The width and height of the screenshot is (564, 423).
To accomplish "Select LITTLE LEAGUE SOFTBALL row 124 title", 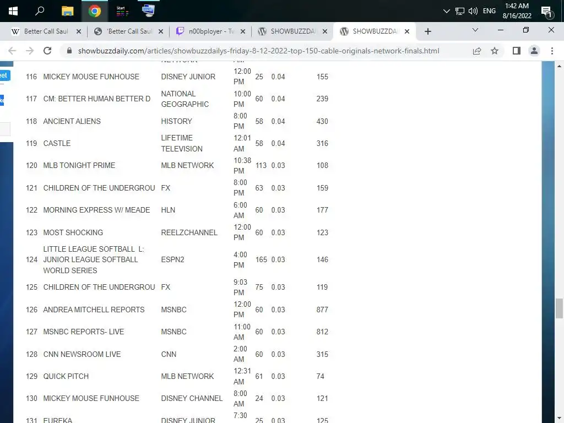I will pyautogui.click(x=94, y=260).
